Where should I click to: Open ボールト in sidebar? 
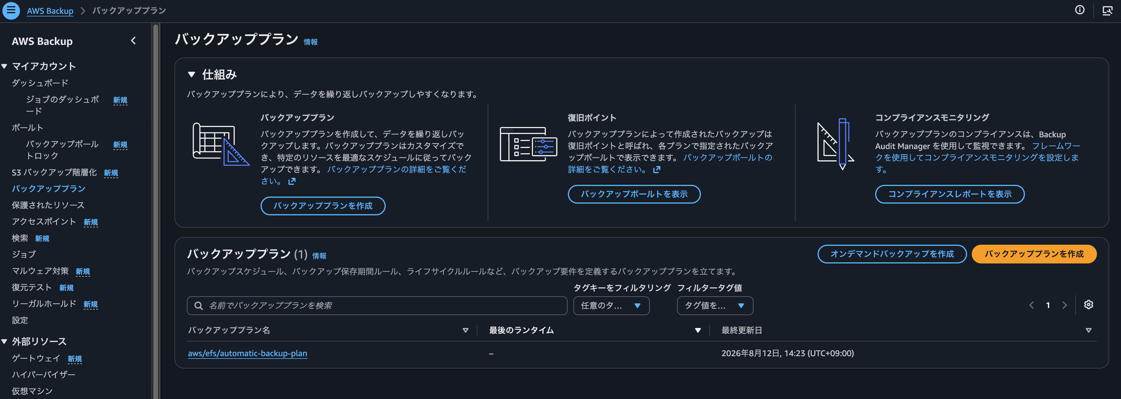(x=27, y=127)
